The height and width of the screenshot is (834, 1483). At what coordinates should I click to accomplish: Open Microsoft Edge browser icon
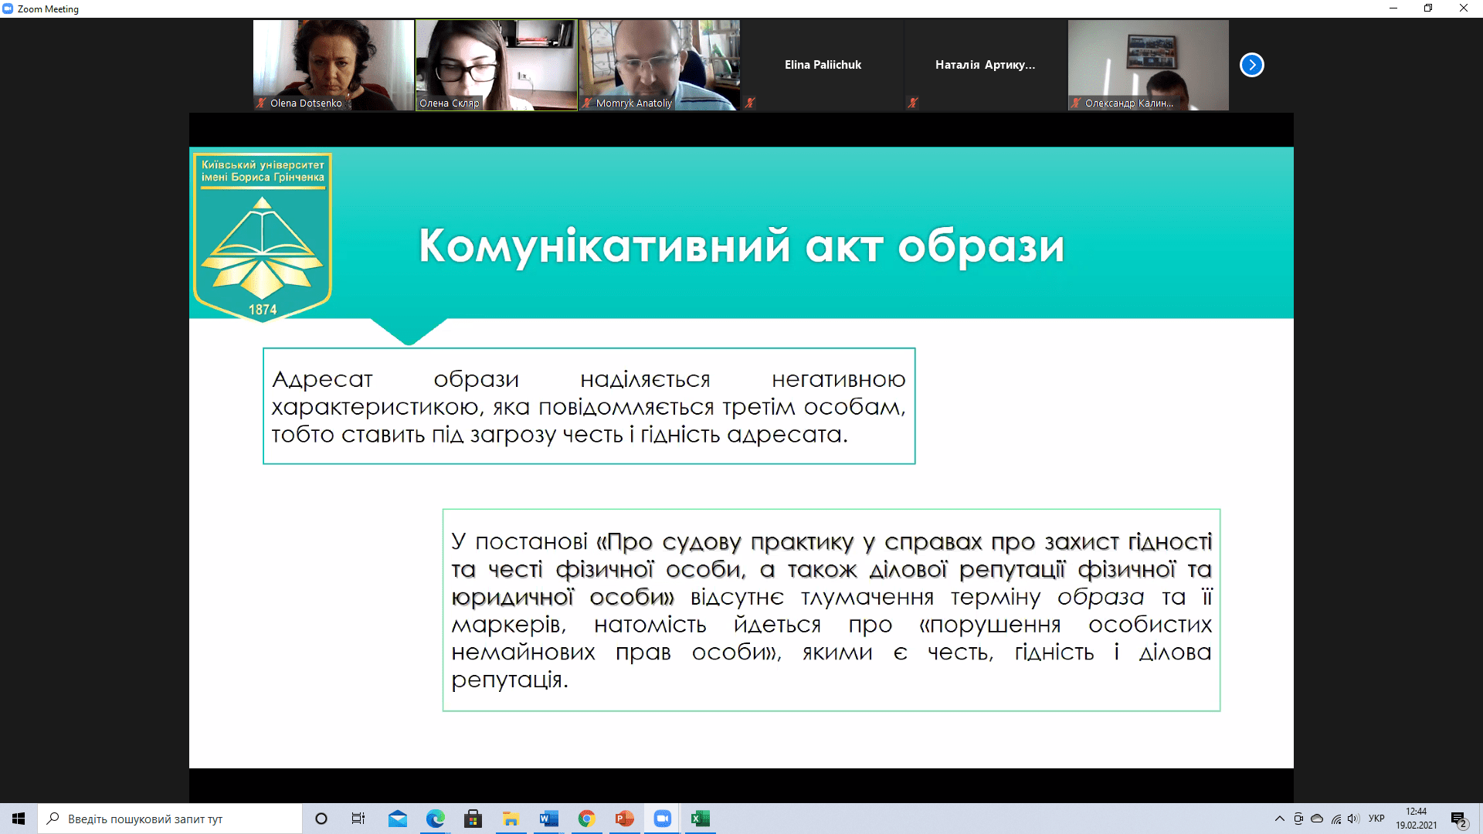pos(435,819)
